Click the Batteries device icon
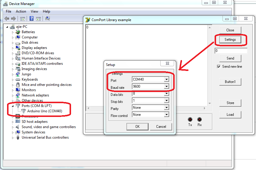256x170 pixels. click(18, 32)
